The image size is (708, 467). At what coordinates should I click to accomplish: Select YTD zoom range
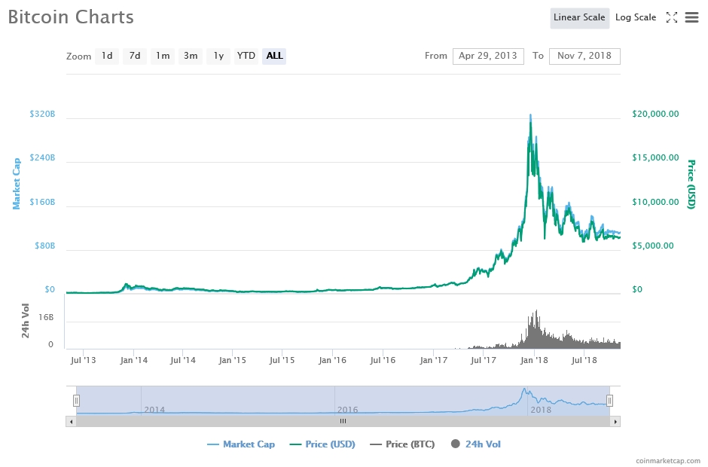246,56
